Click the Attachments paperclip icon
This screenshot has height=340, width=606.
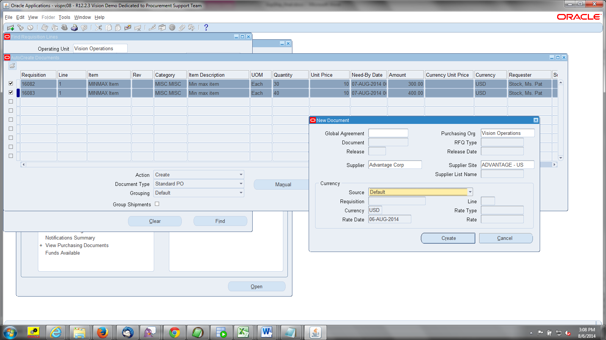point(182,28)
